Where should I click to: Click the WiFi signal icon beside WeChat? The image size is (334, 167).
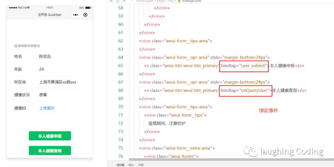click(28, 7)
